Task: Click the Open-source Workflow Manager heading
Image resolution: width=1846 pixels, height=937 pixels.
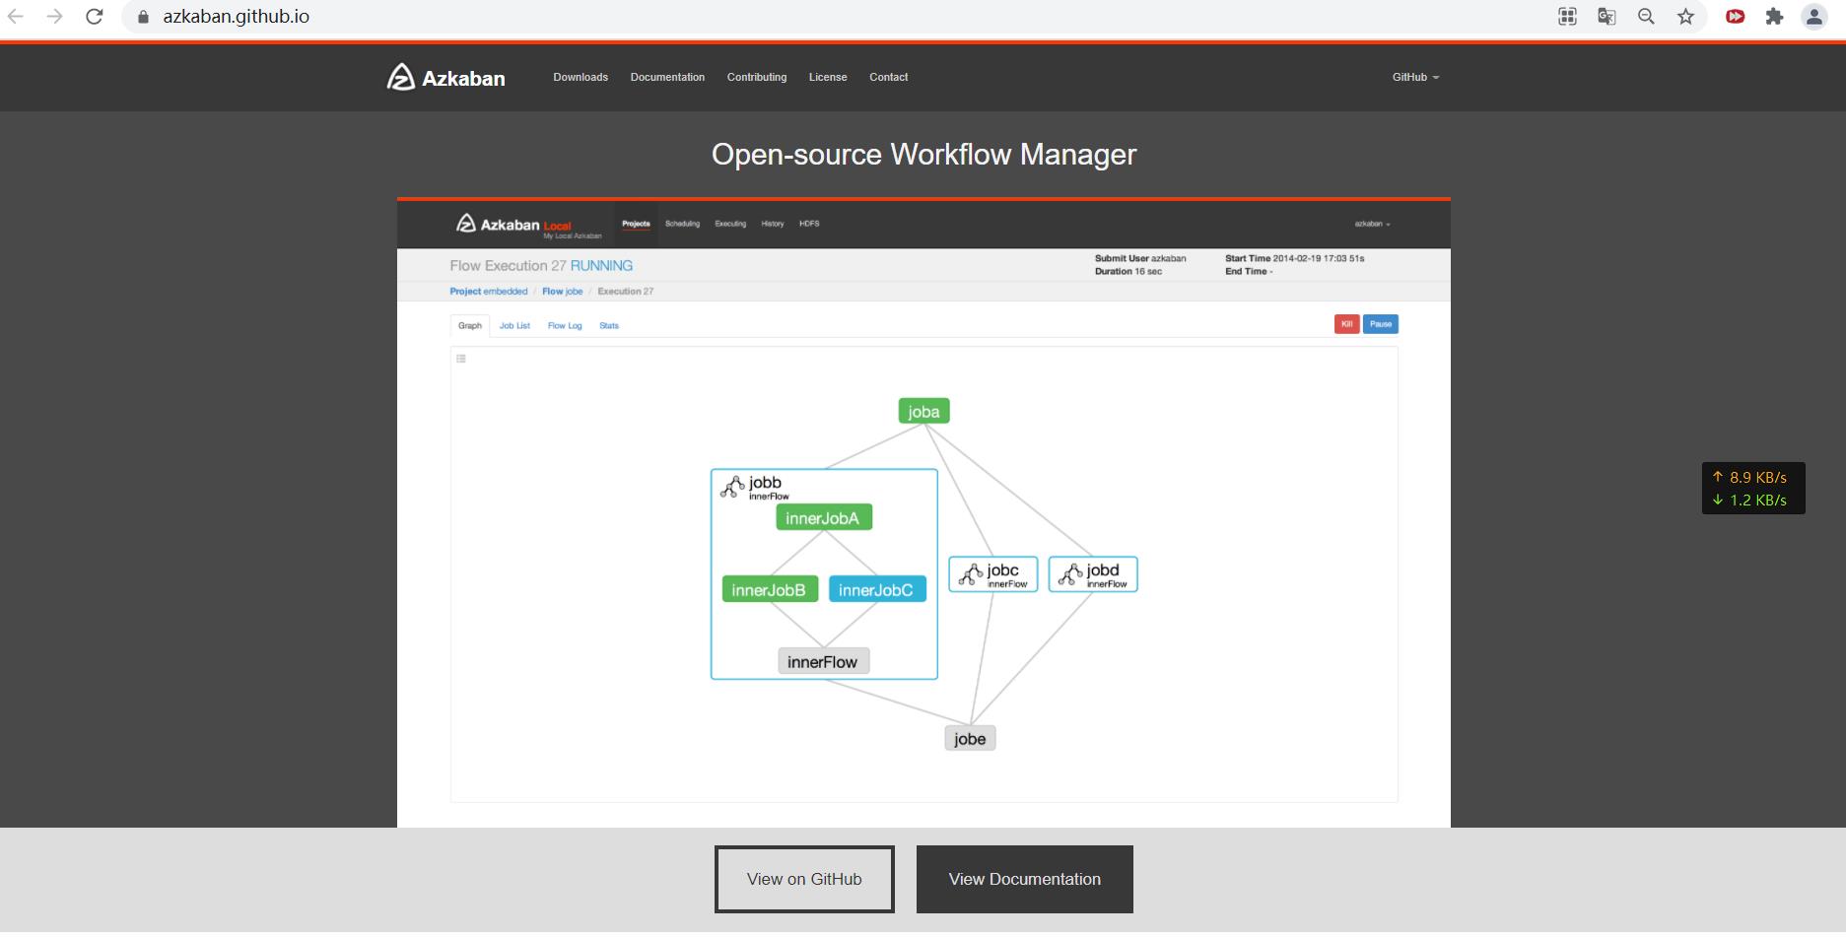Action: pyautogui.click(x=923, y=155)
